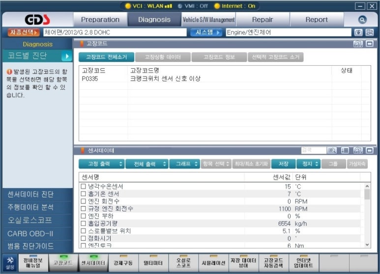The image size is (380, 274).
Task: Click the VCI WLAN status indicator
Action: pos(149,6)
